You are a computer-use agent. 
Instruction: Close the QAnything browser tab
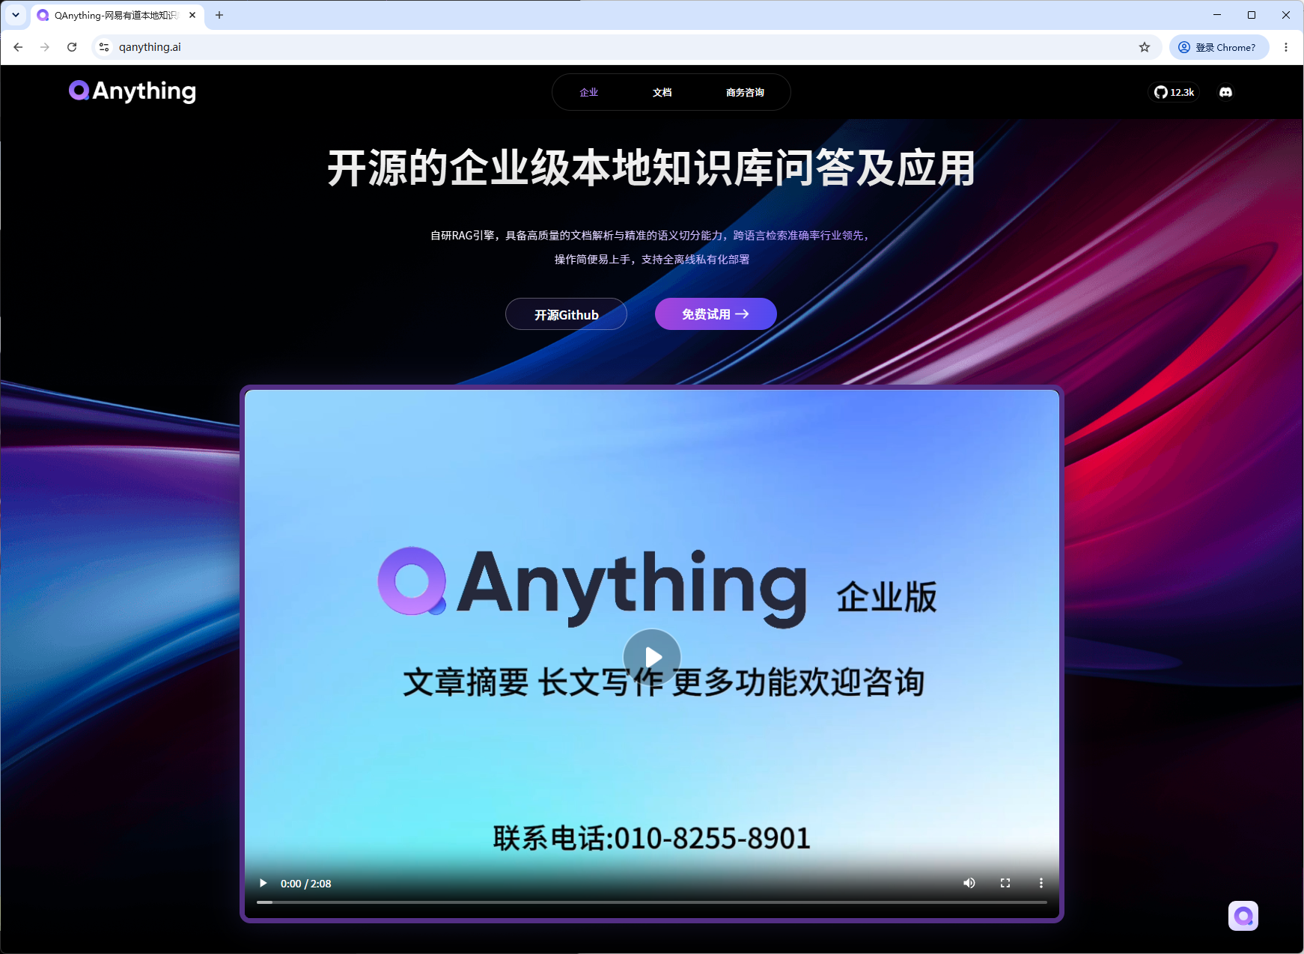pos(192,15)
